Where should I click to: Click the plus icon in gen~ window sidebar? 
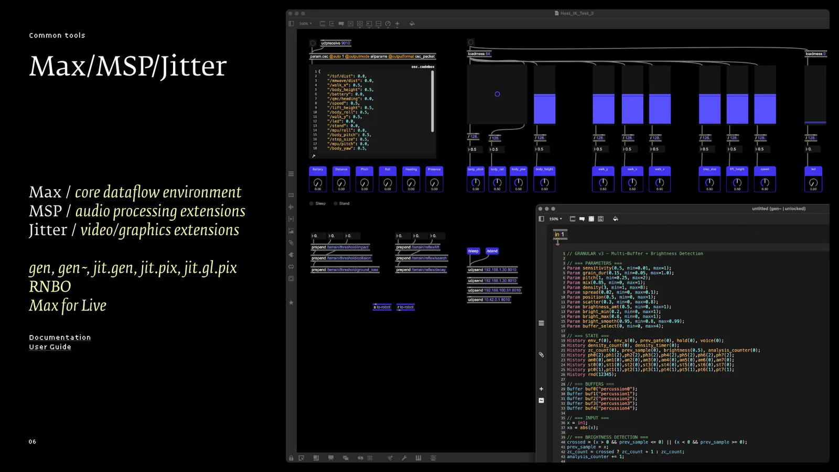point(541,389)
